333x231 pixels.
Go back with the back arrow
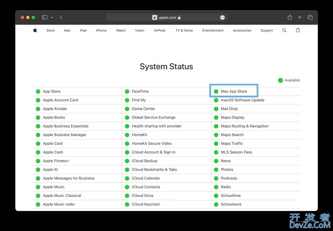[x=61, y=17]
